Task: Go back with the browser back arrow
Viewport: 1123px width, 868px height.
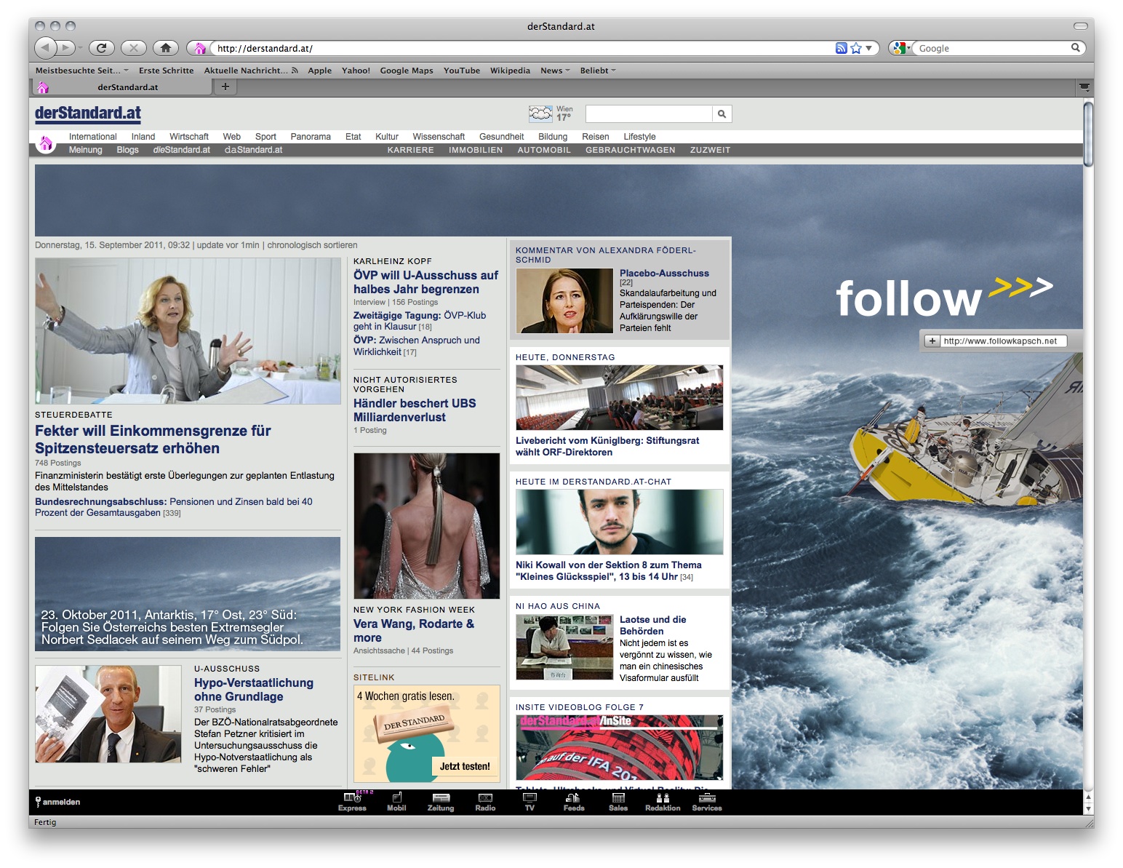Action: click(x=45, y=48)
